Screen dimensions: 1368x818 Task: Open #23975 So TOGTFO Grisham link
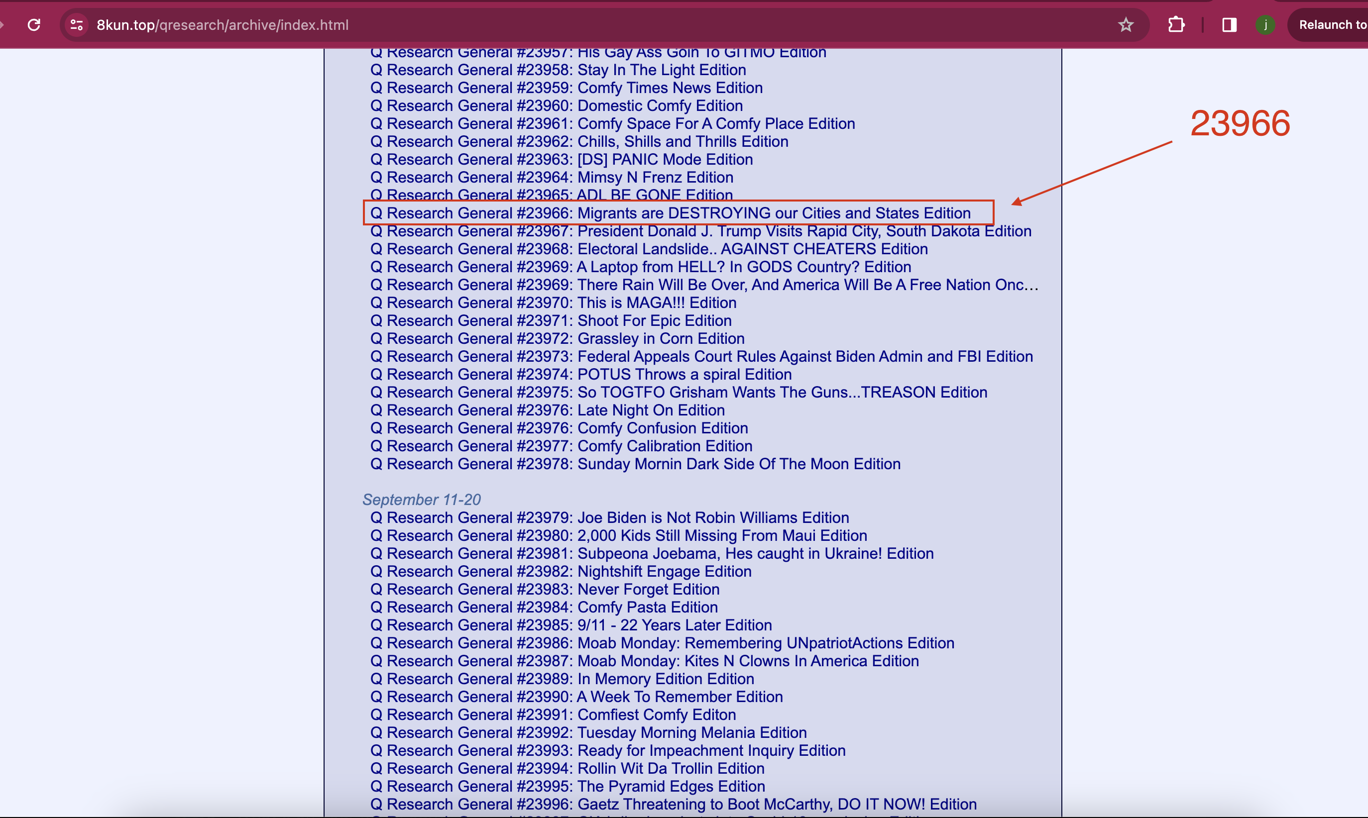[679, 393]
